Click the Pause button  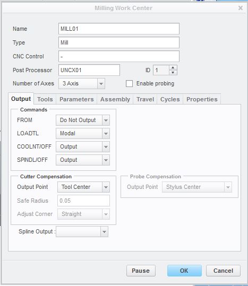[x=141, y=271]
